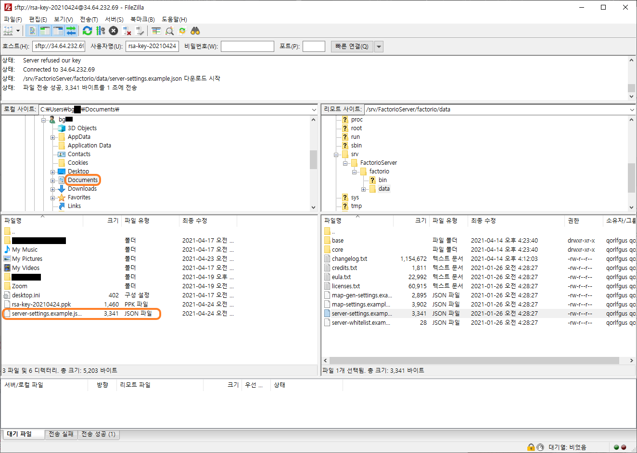This screenshot has height=453, width=637.
Task: Select 3D Objects folder in tree
Action: pos(82,128)
